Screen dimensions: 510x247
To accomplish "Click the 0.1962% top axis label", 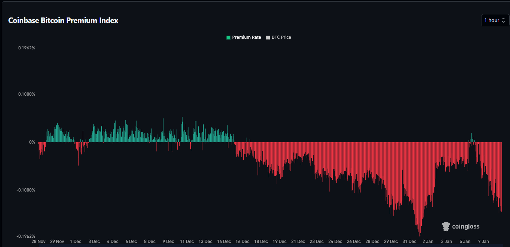I will [x=27, y=48].
